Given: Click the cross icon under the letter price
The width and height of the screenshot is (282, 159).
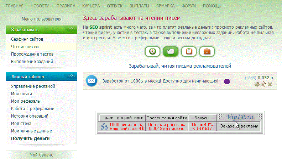Looking at the screenshot, I should coord(270,84).
